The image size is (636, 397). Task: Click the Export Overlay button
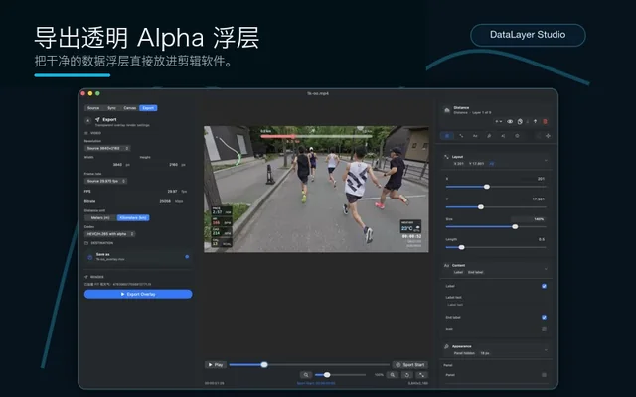click(138, 294)
